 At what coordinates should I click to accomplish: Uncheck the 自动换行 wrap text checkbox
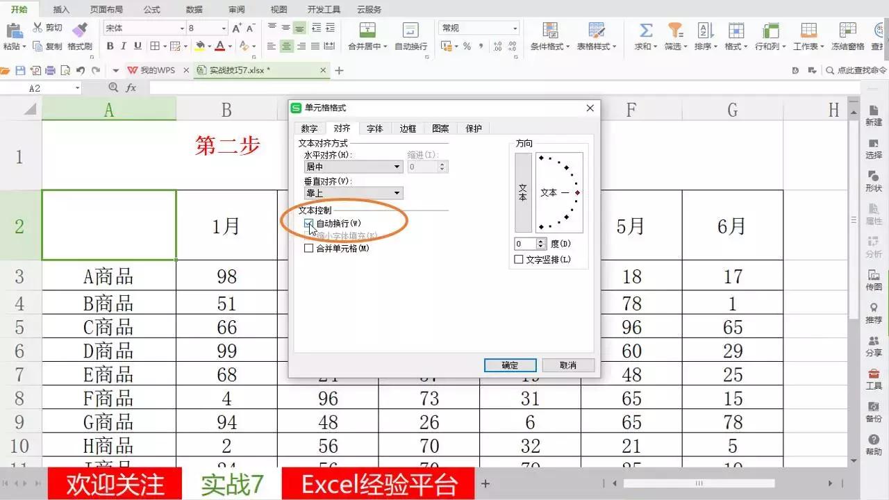coord(308,224)
